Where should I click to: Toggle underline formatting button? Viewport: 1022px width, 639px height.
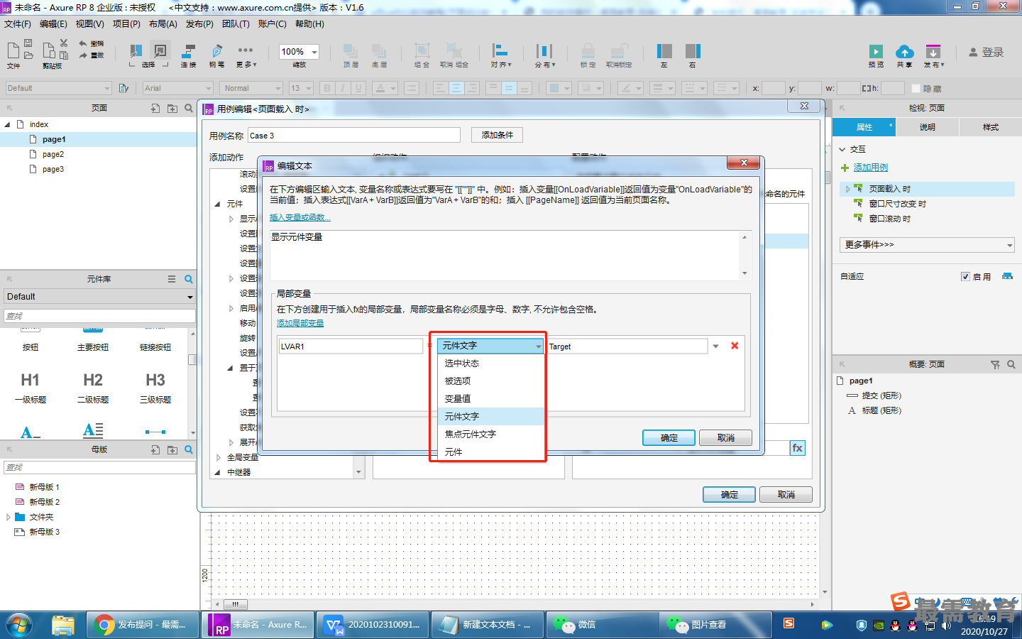[358, 88]
